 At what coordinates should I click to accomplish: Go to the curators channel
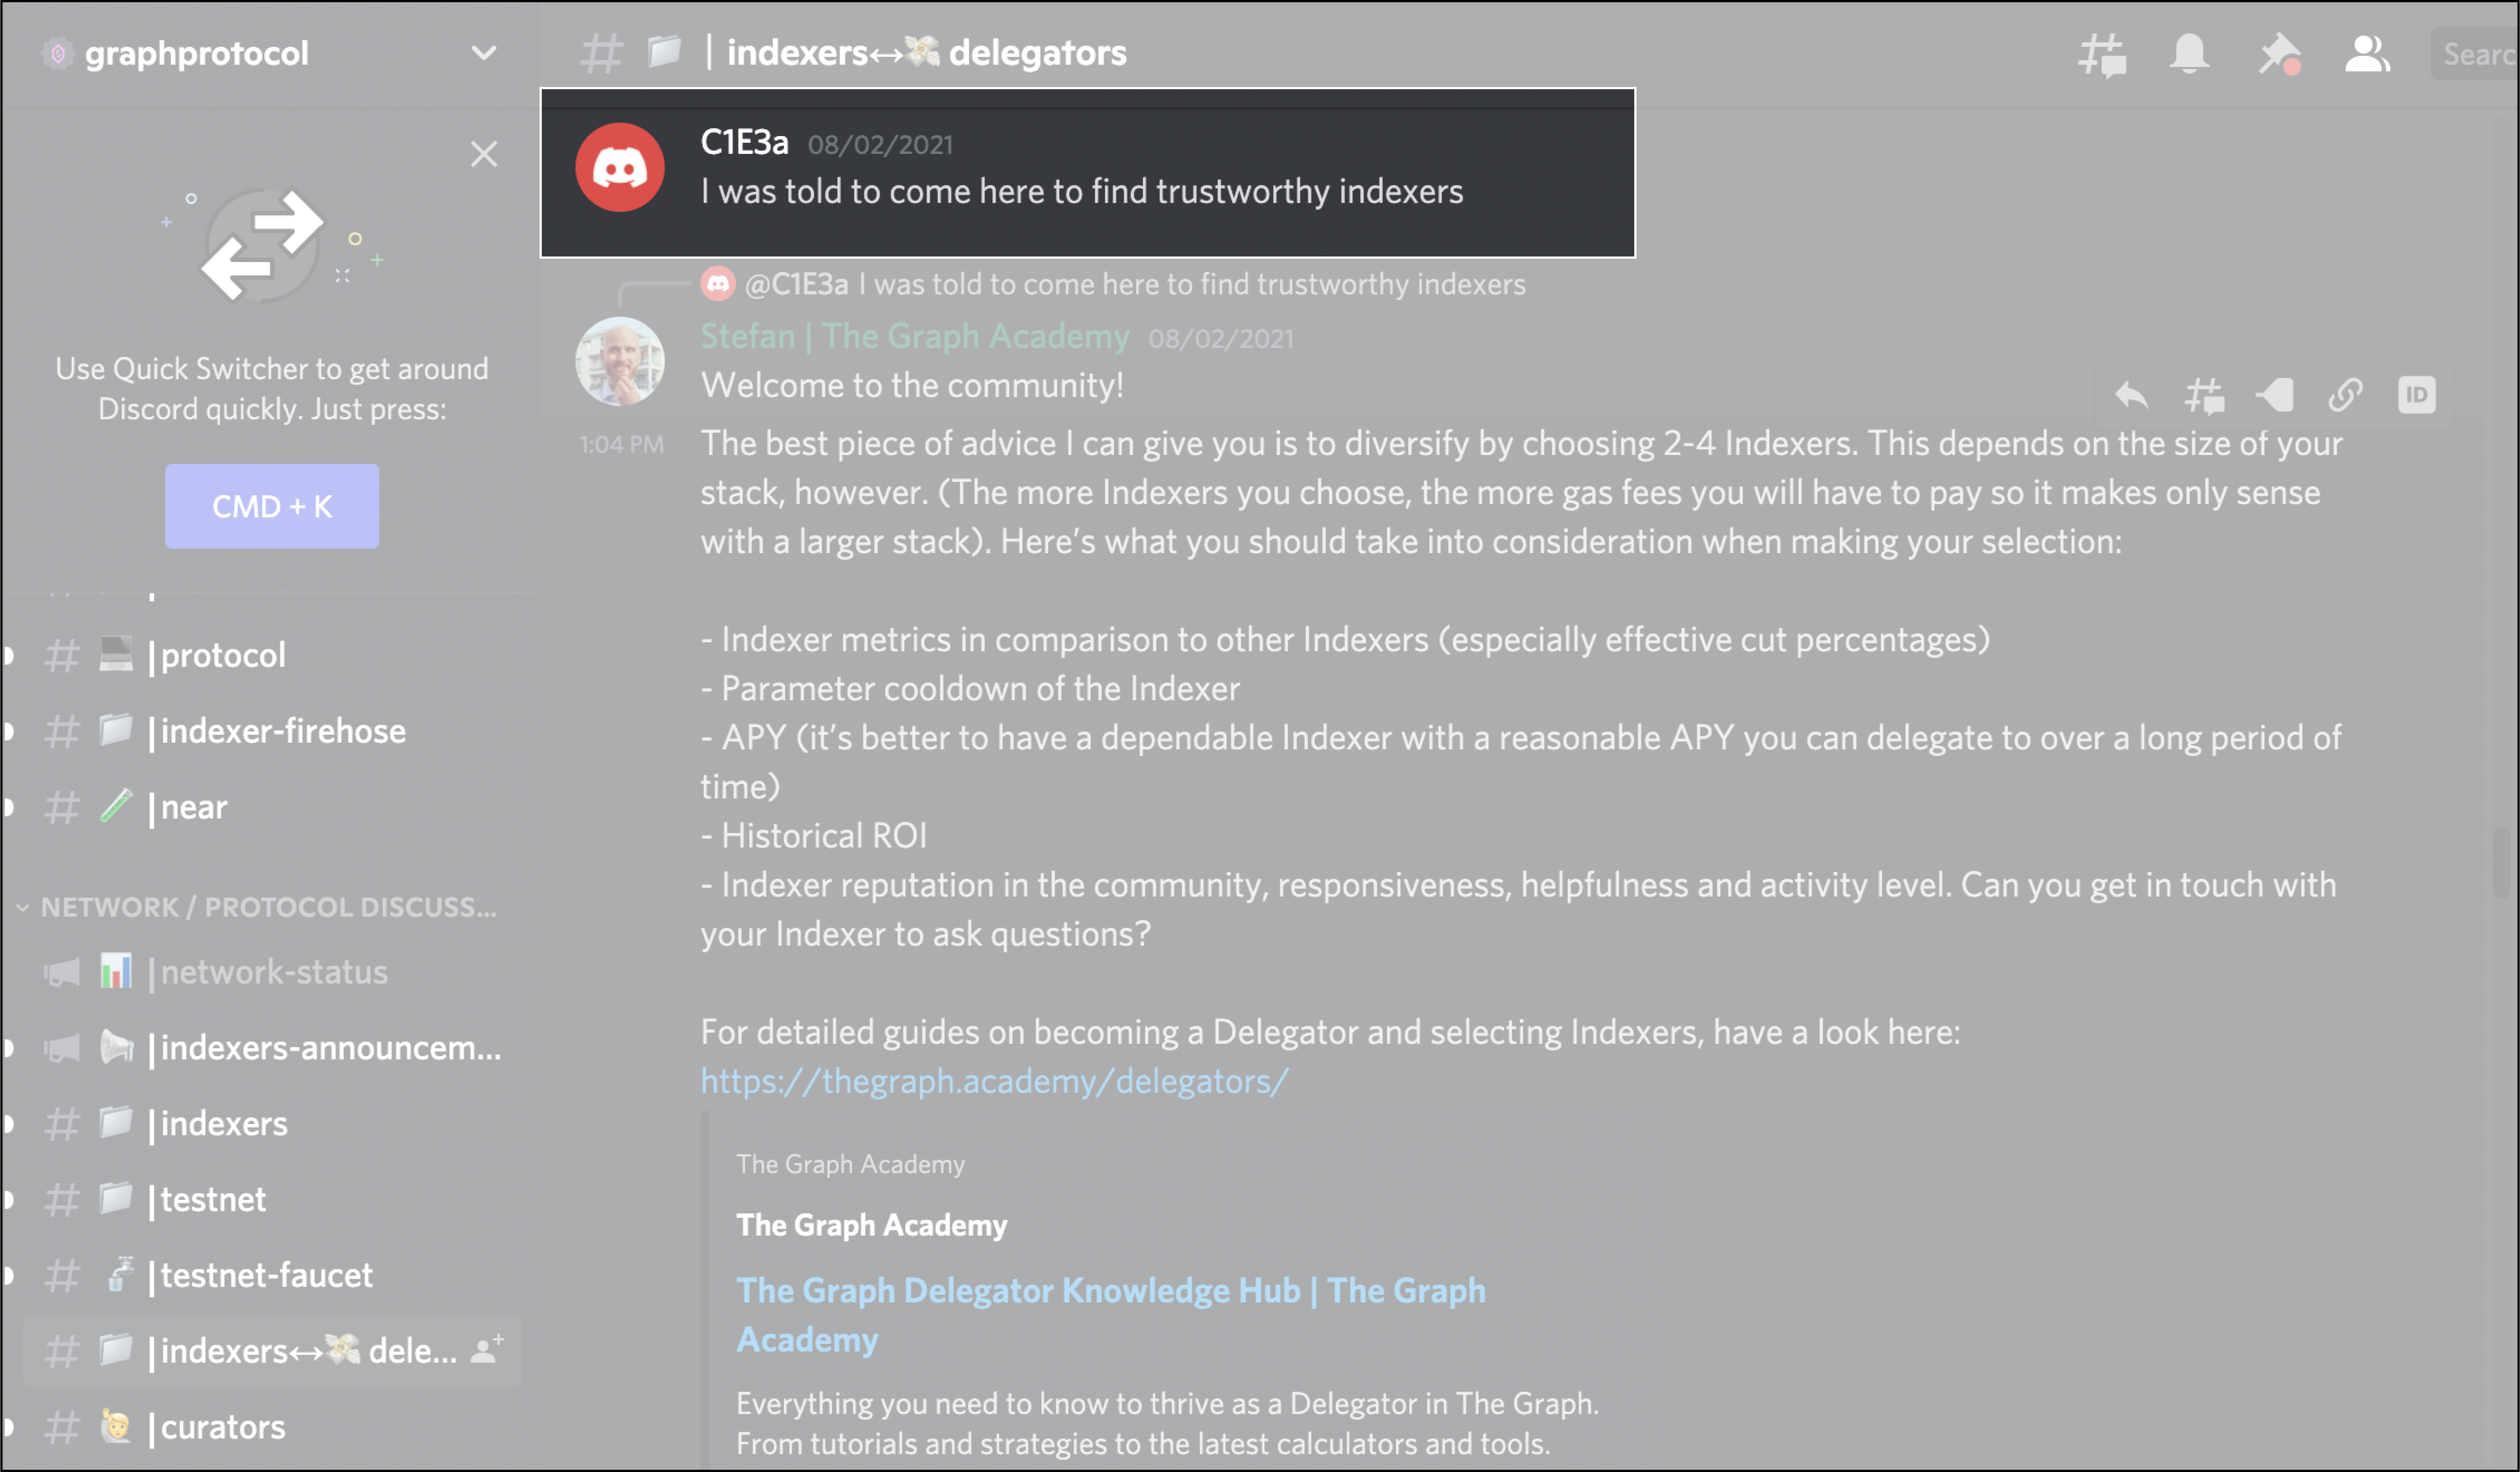223,1427
